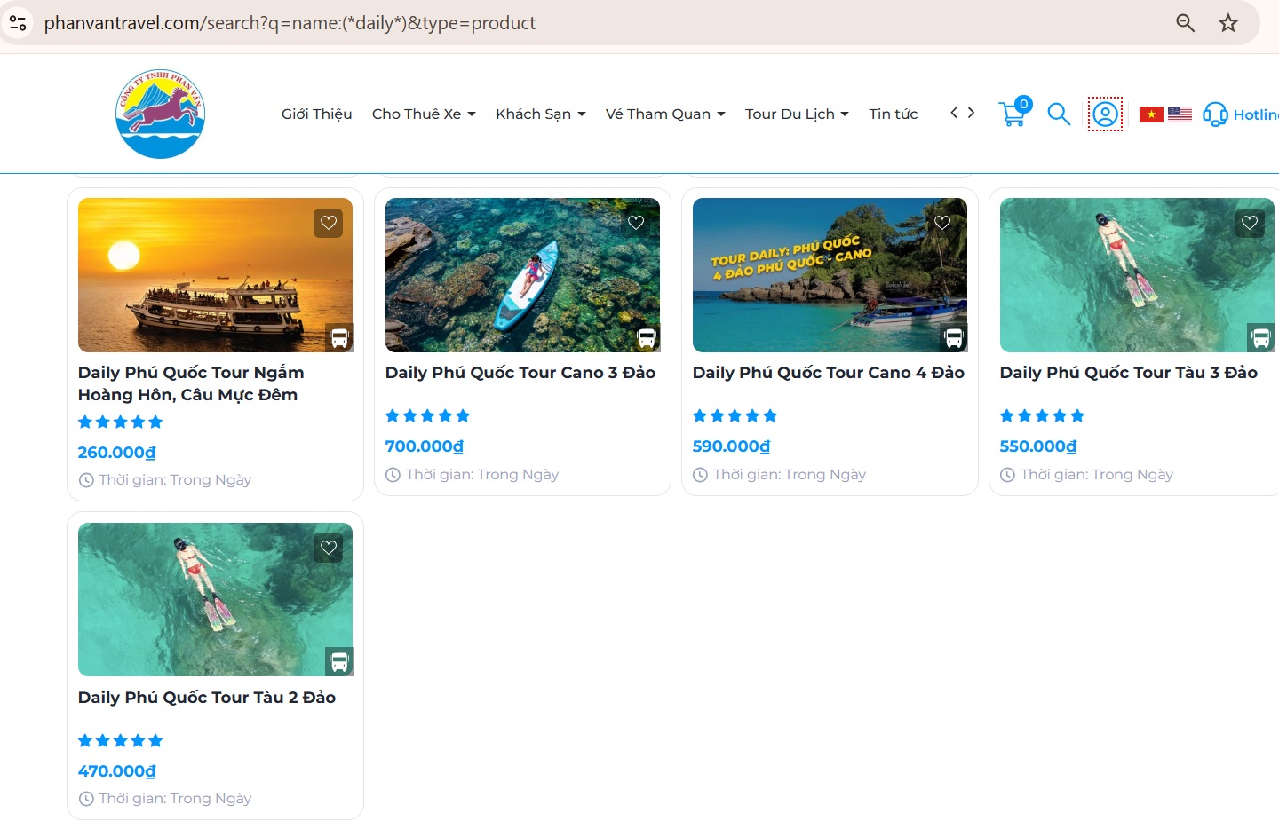Click the Hotline headset icon
The height and width of the screenshot is (821, 1279).
(x=1215, y=114)
